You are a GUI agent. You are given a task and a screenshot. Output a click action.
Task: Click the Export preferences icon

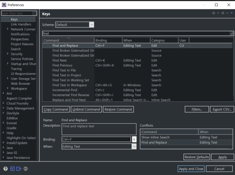19,169
